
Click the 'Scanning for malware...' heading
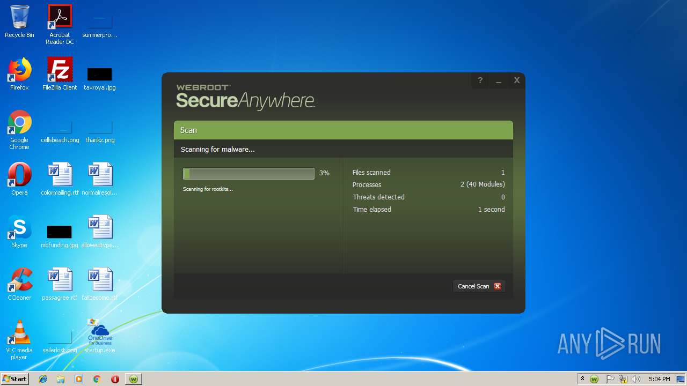[218, 150]
